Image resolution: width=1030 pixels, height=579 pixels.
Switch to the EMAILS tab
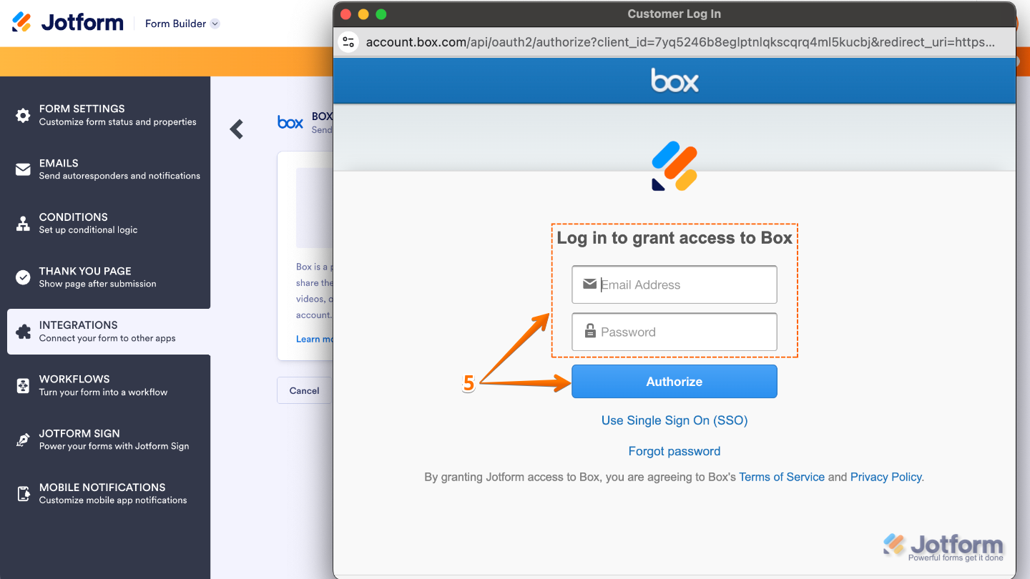pyautogui.click(x=105, y=169)
